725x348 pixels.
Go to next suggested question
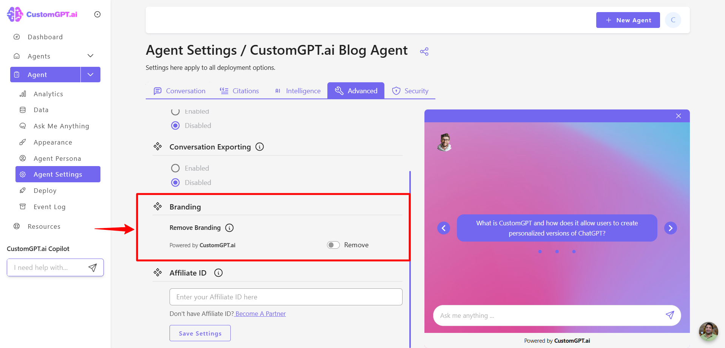671,228
